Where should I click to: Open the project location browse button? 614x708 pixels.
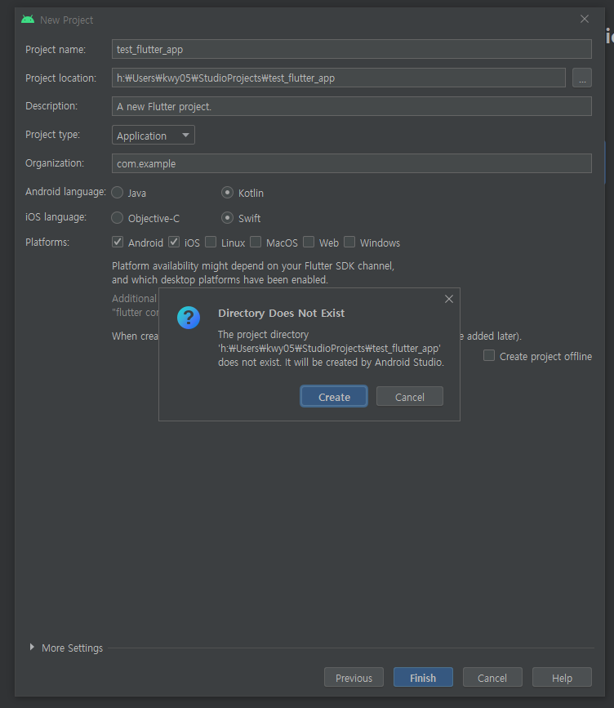[582, 78]
